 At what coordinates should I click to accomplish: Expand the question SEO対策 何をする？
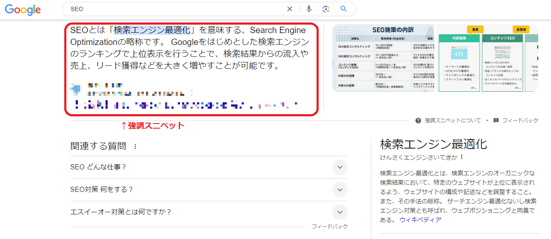[x=208, y=190]
